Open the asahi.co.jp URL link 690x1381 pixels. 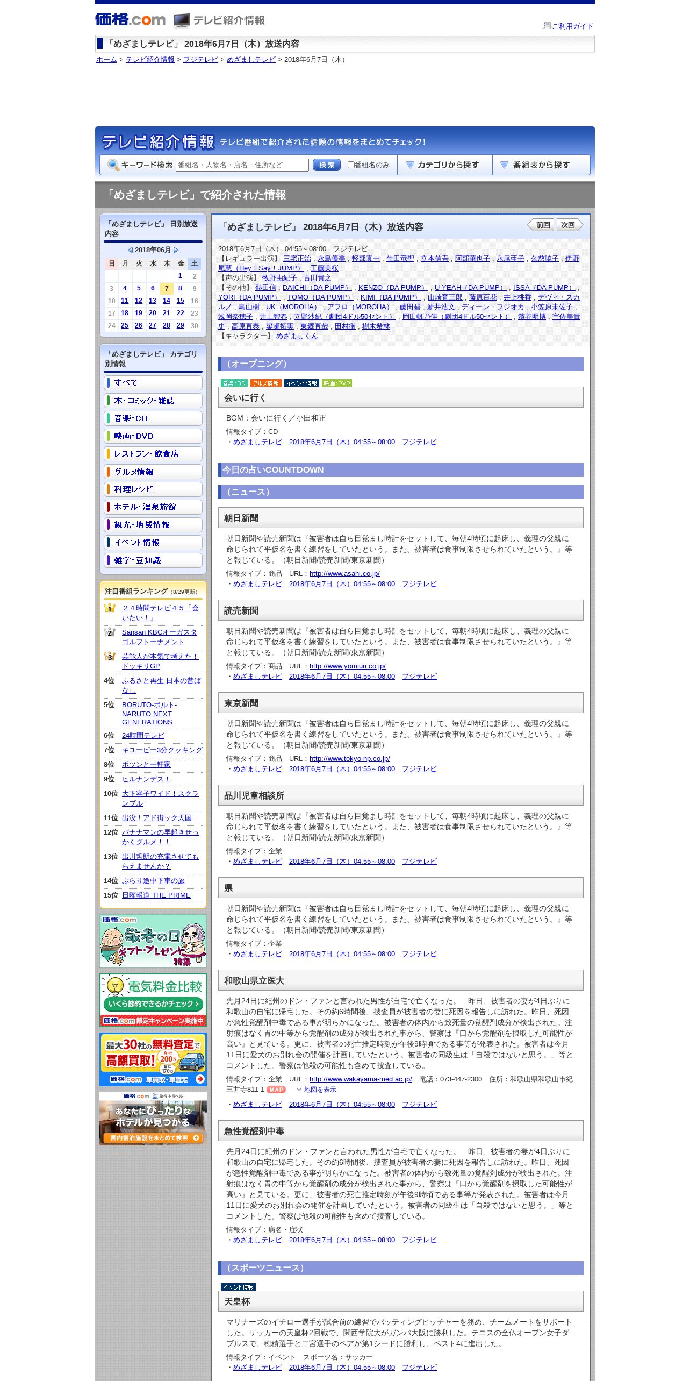click(344, 574)
